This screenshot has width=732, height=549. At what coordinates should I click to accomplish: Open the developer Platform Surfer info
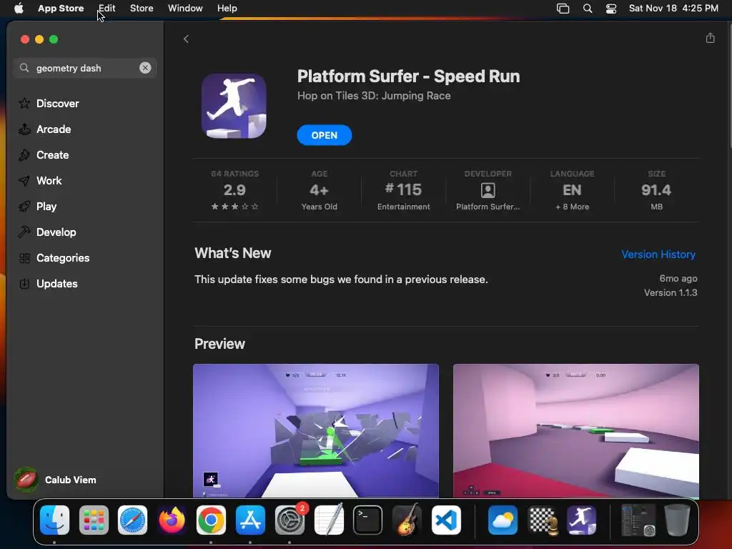click(488, 190)
